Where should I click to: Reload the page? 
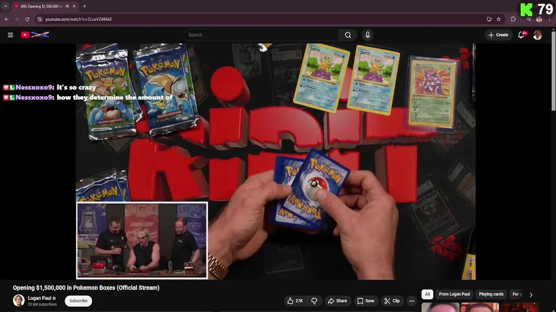click(27, 19)
